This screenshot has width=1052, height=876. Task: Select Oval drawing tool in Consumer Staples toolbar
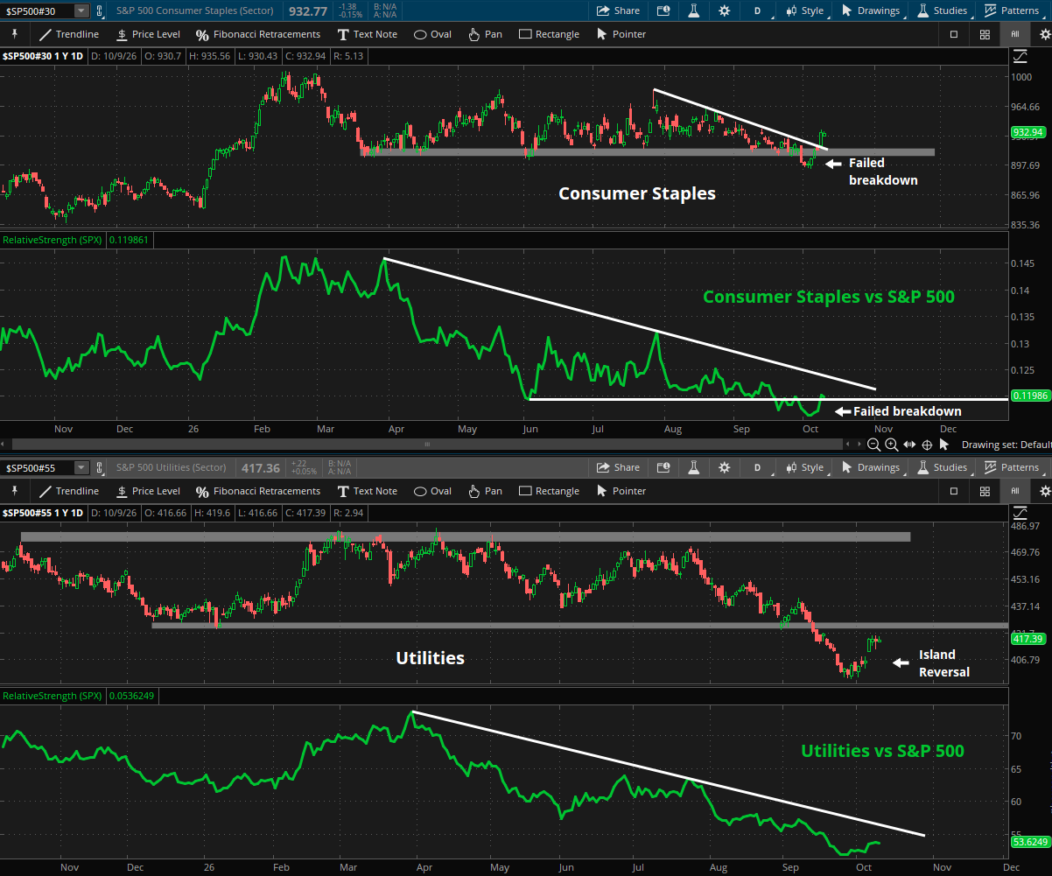(x=432, y=34)
